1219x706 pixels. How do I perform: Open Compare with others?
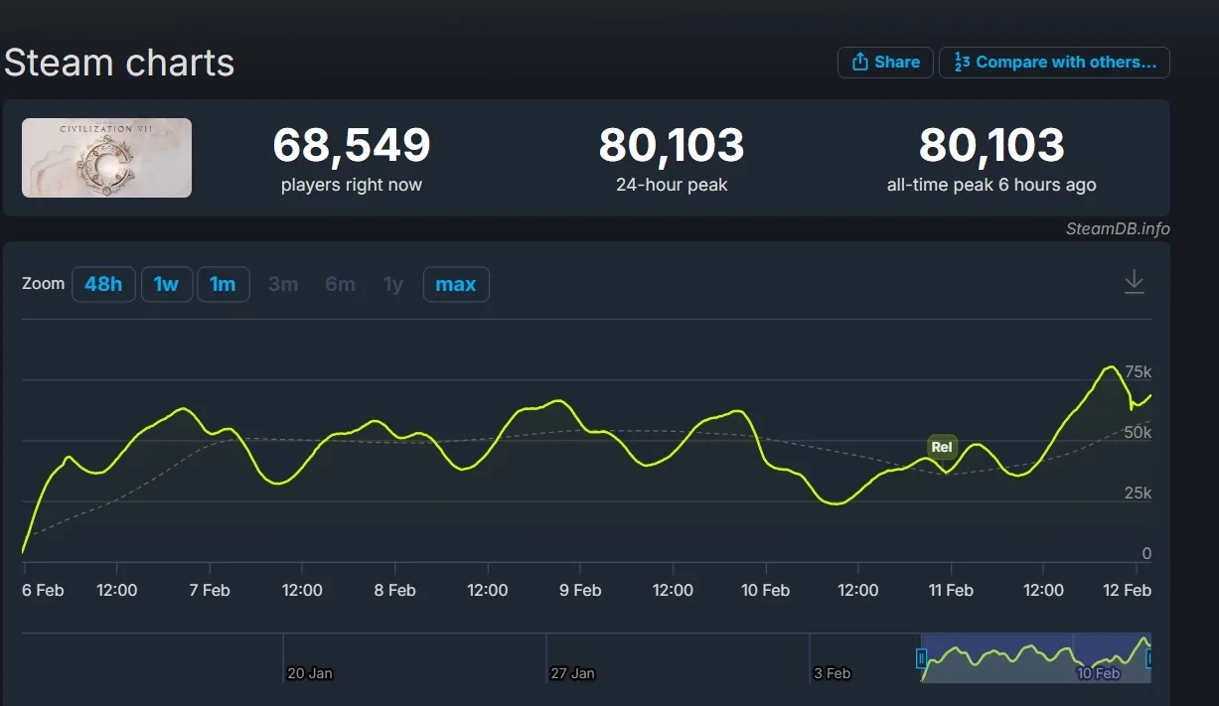(x=1054, y=62)
